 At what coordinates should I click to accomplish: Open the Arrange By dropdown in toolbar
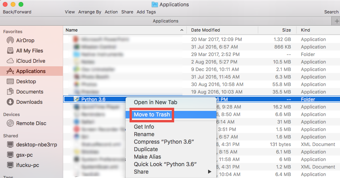click(90, 12)
